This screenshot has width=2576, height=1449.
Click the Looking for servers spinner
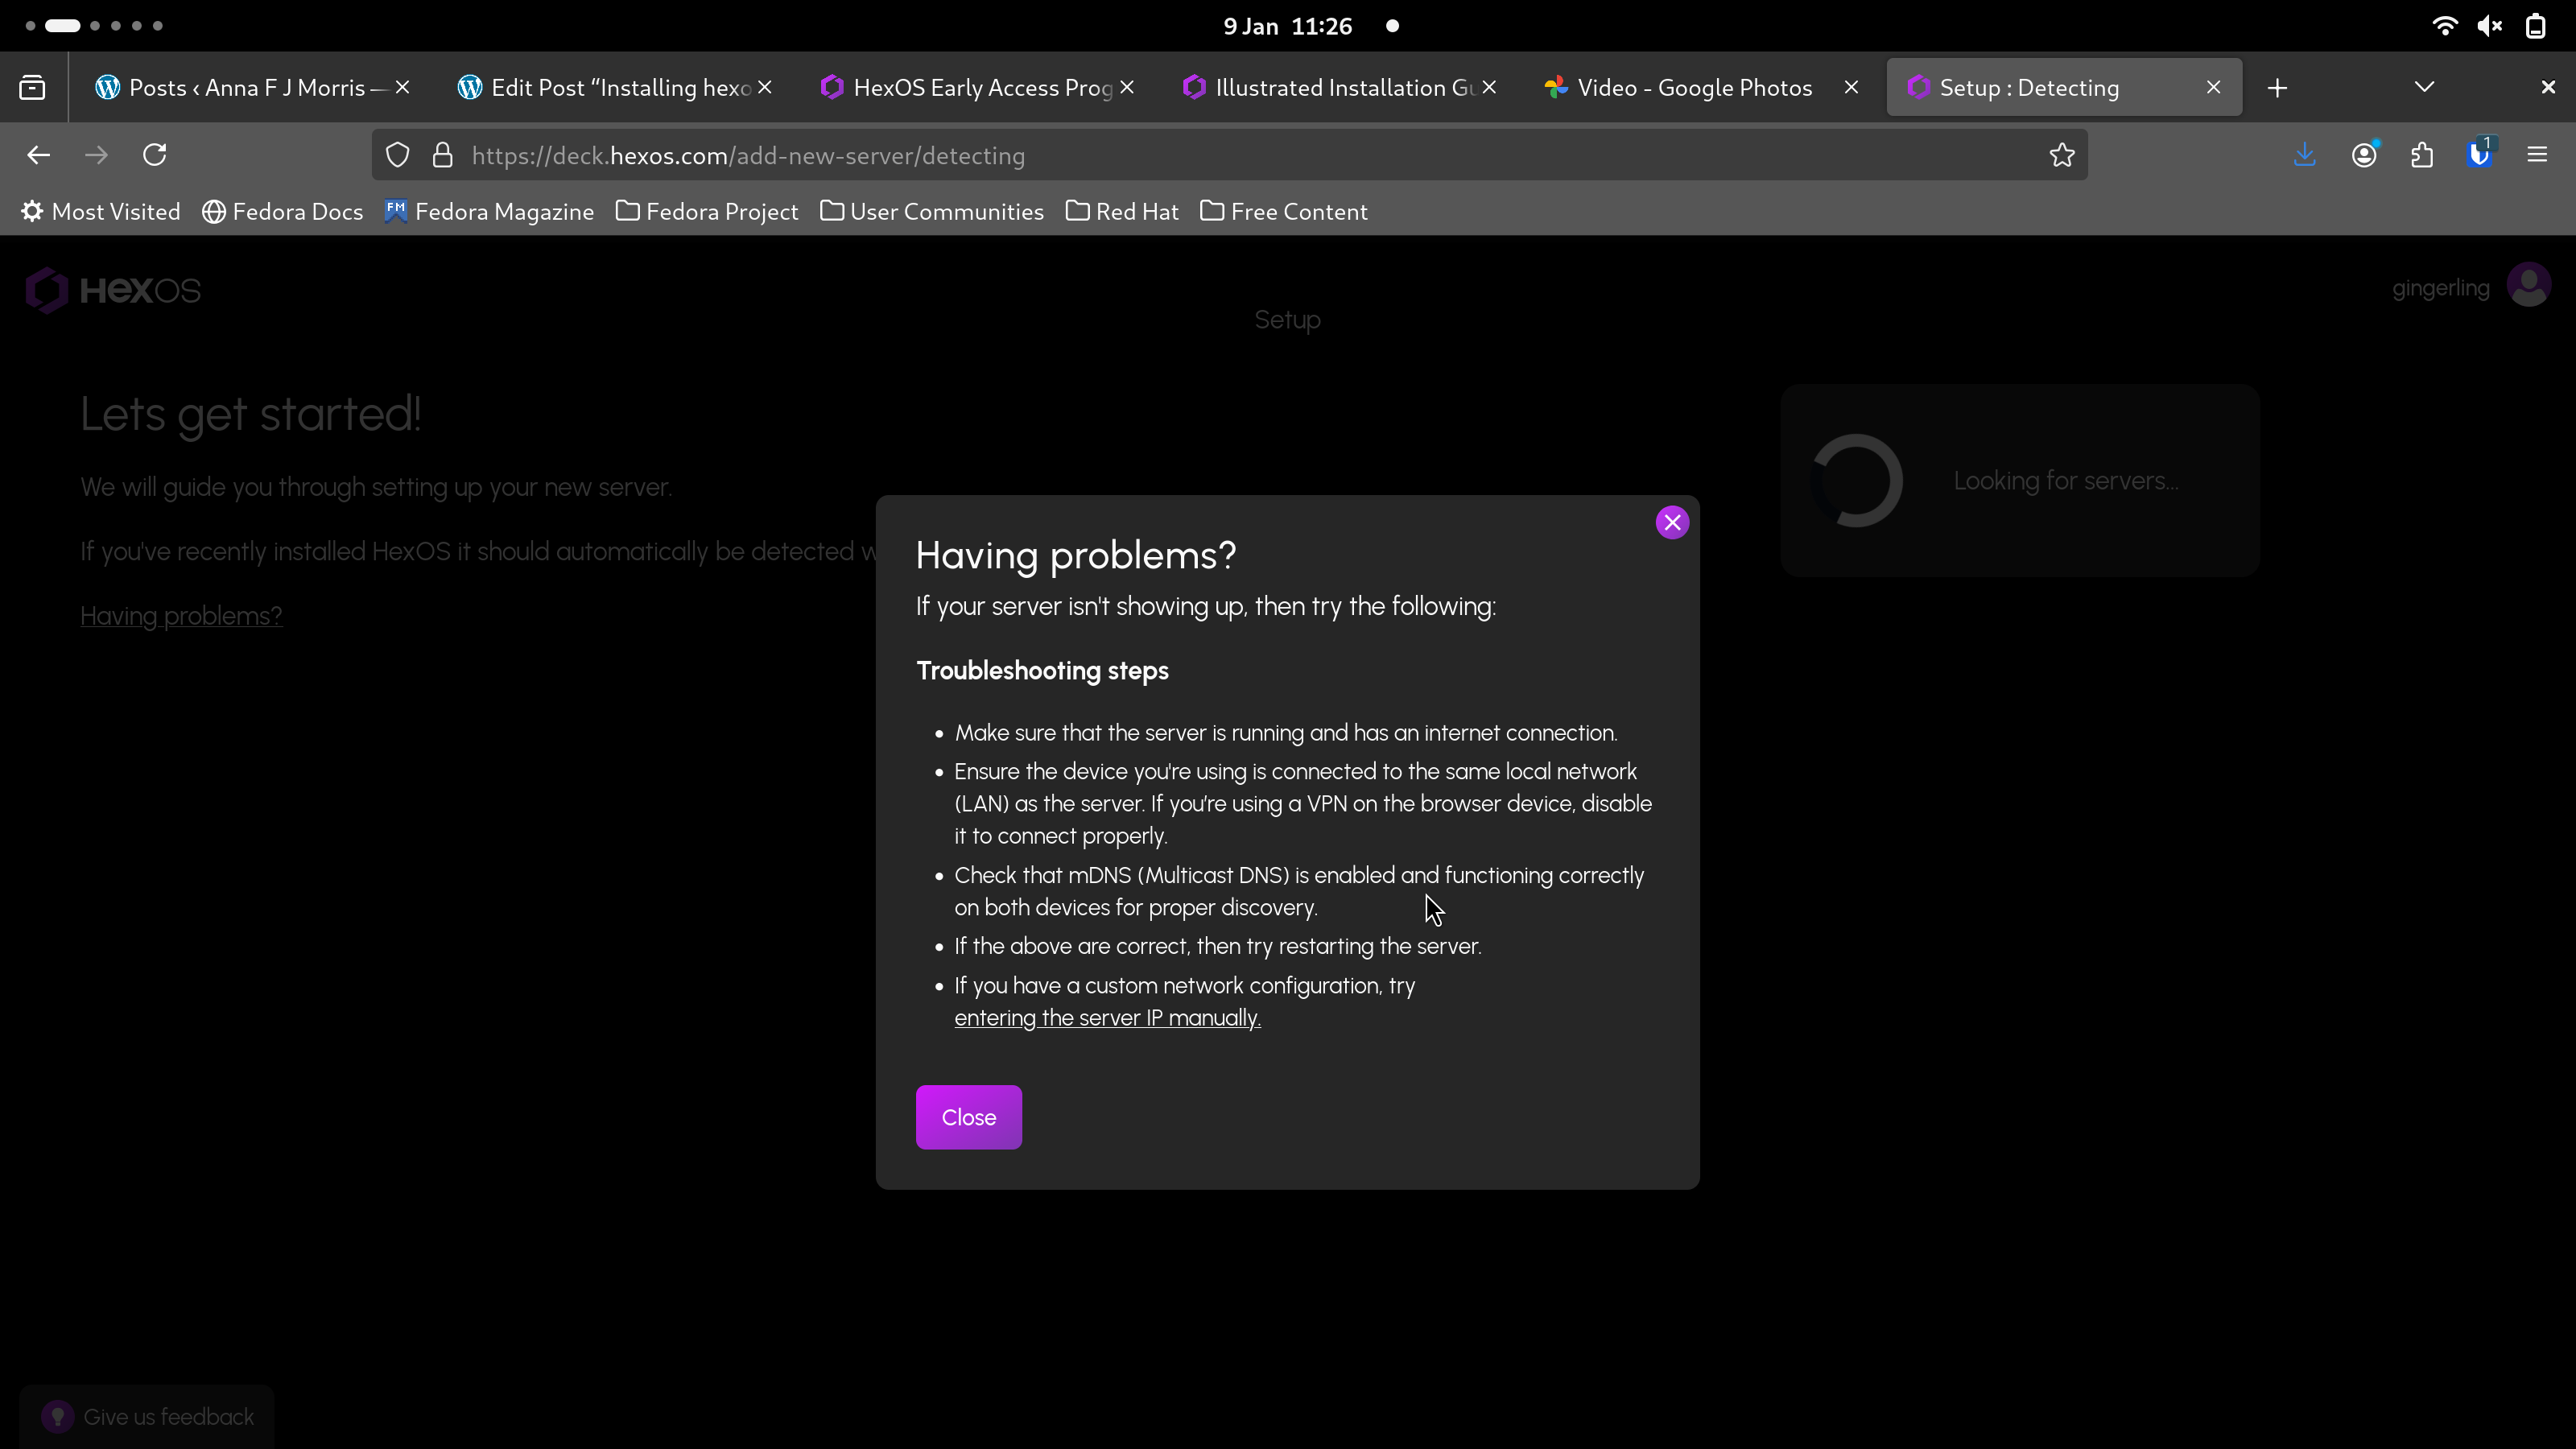point(1856,480)
